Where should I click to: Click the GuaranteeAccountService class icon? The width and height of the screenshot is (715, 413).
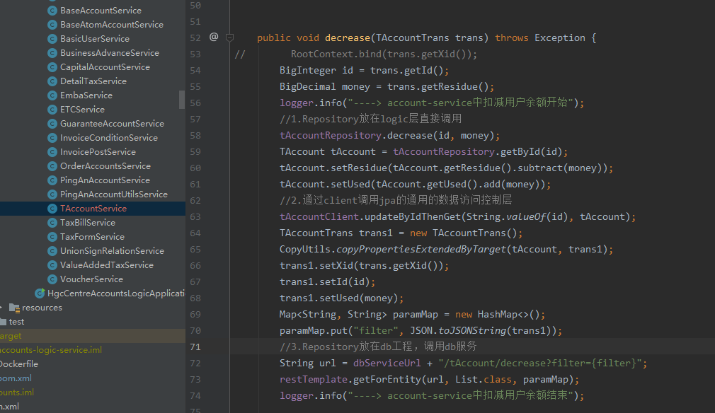pyautogui.click(x=52, y=123)
